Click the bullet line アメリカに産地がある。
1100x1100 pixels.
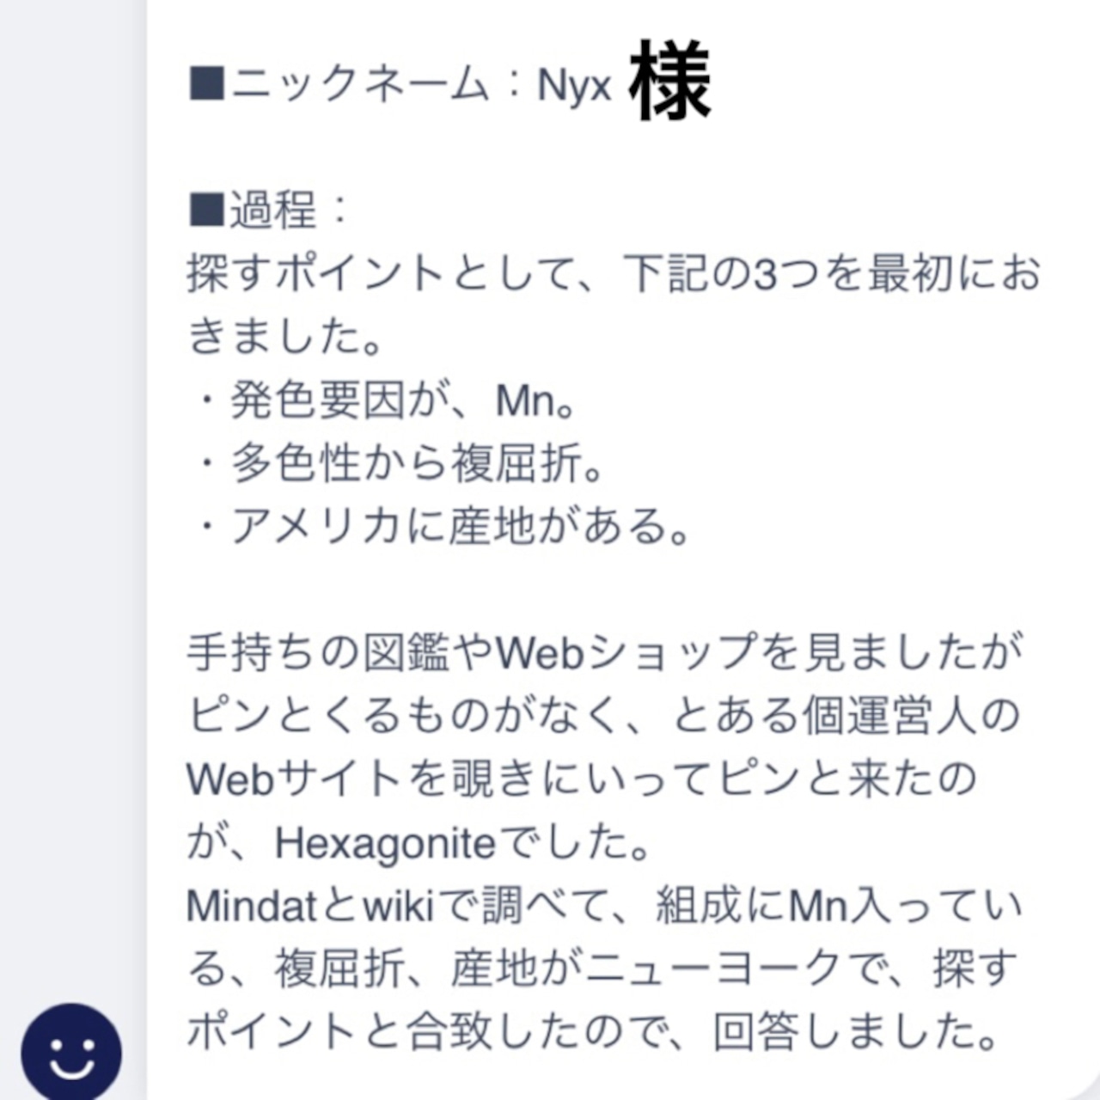[440, 526]
